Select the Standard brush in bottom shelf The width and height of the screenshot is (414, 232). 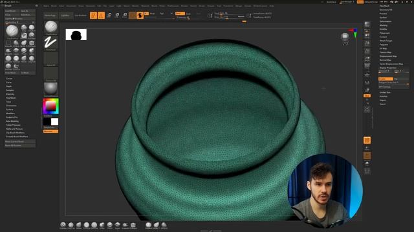coord(63,225)
